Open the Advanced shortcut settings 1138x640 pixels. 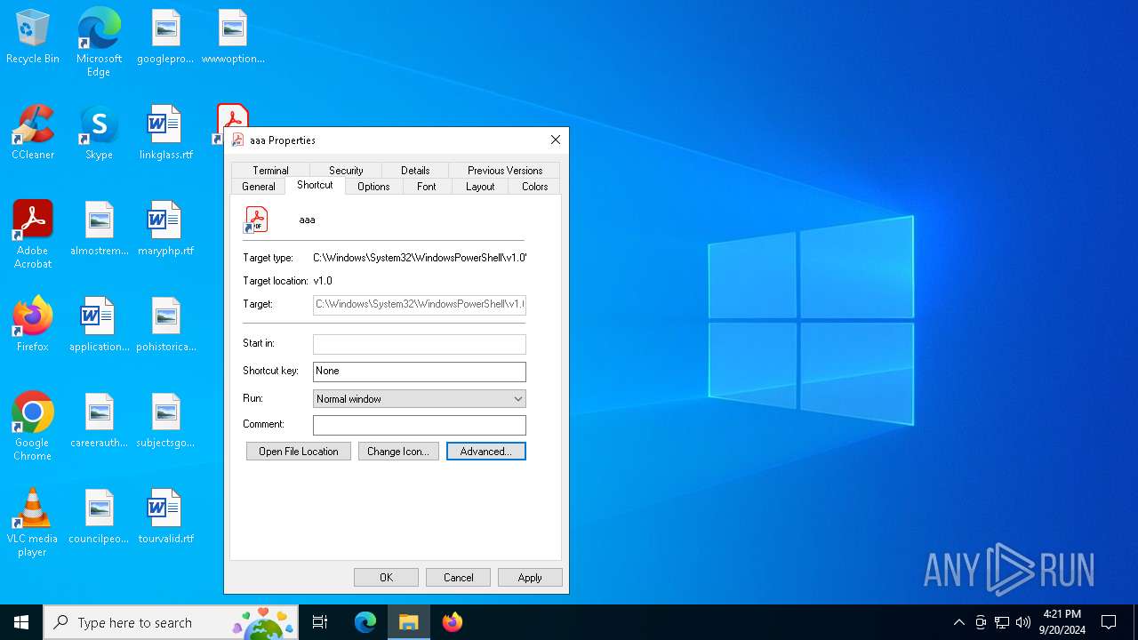tap(486, 452)
